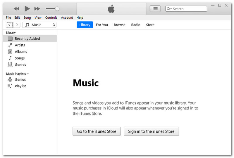
Task: Open the Up Next list icon
Action: click(155, 9)
